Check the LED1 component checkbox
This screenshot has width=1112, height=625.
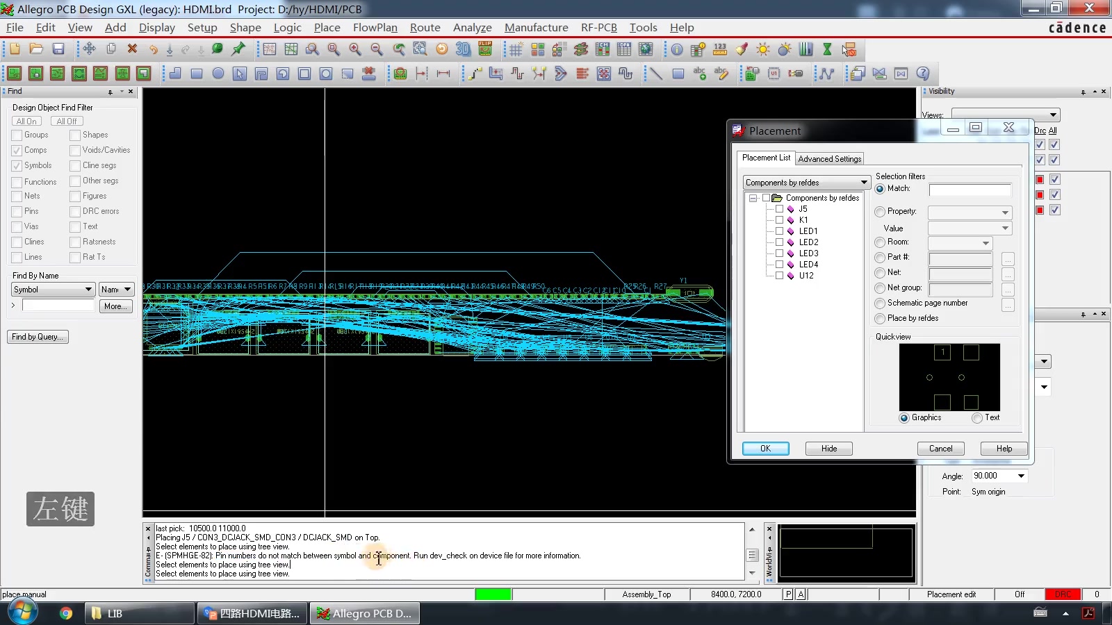tap(779, 231)
